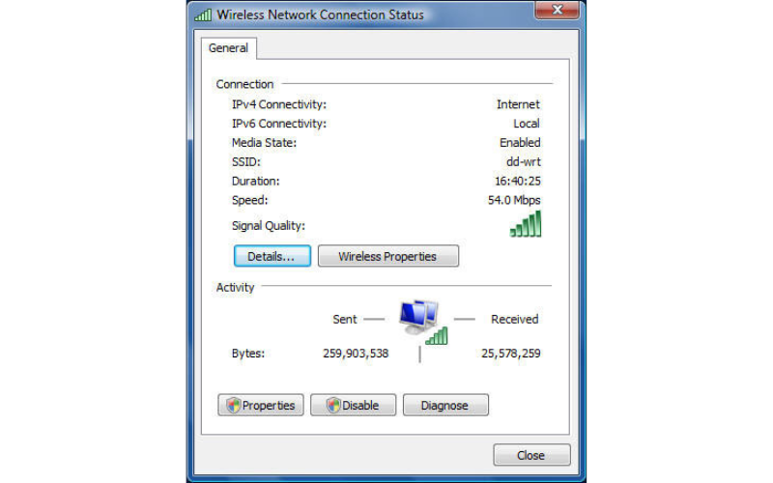Click the shield icon on Disable button
This screenshot has height=483, width=773.
coord(333,405)
